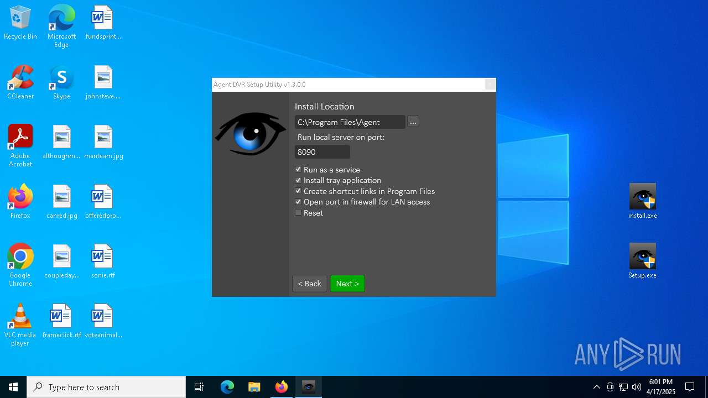This screenshot has height=398, width=708.
Task: Select the fundsprint Word document icon
Action: [x=103, y=23]
